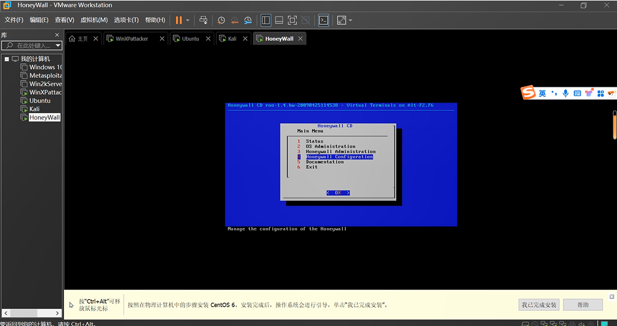Click the VMware Workstation logo icon
The width and height of the screenshot is (617, 326).
7,5
